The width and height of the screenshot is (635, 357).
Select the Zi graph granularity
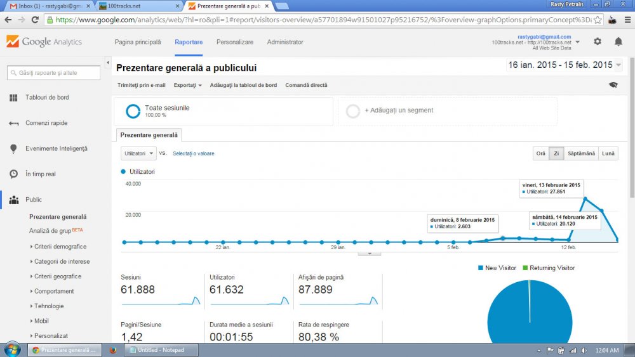(x=556, y=153)
